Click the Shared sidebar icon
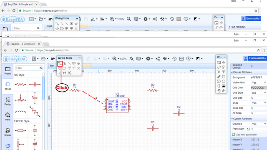The height and width of the screenshot is (150, 267). tap(8, 132)
